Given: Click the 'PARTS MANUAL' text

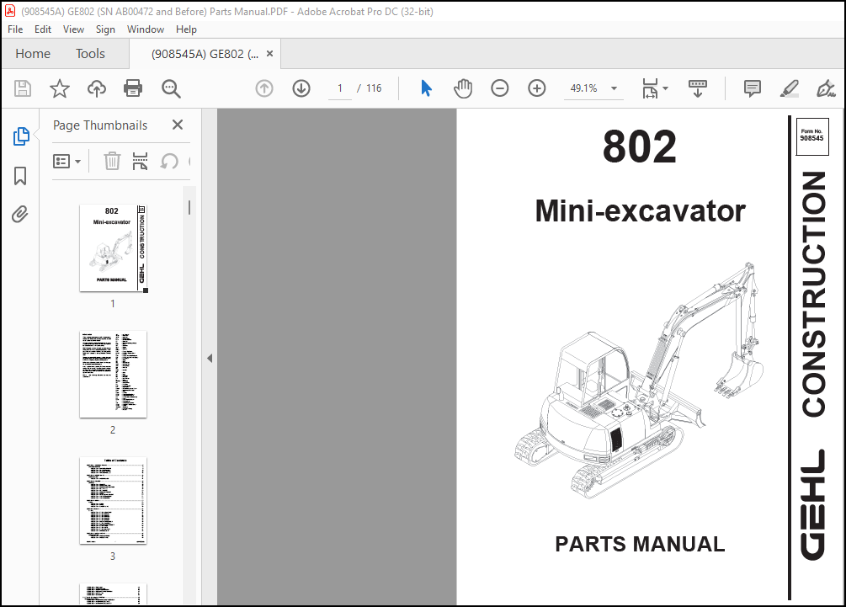Looking at the screenshot, I should tap(640, 544).
